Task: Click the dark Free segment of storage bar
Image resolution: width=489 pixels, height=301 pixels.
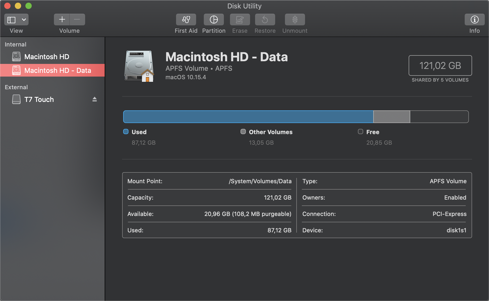Action: (439, 117)
